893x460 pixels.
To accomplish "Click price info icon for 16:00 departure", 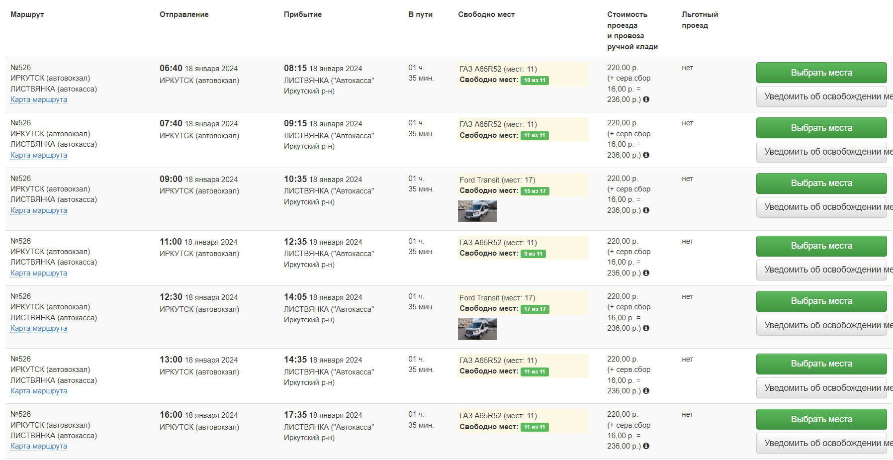I will 646,446.
